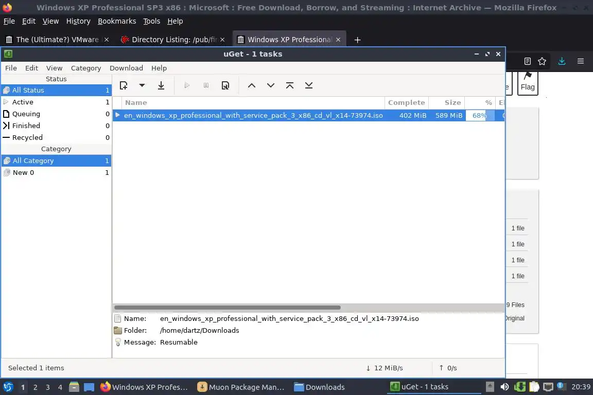
Task: Open the uGet Download menu
Action: point(126,68)
